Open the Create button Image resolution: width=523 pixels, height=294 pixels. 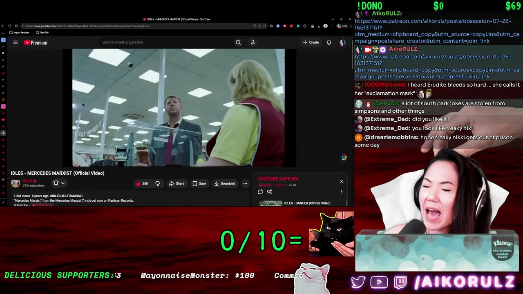click(x=311, y=42)
